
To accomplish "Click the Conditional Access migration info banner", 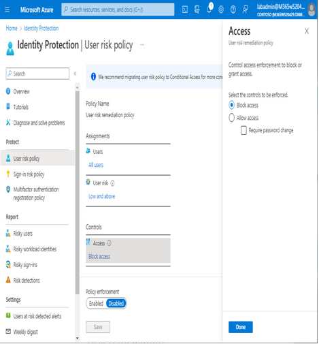I will [x=154, y=77].
